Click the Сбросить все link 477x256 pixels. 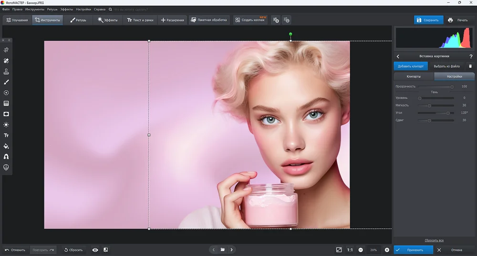[434, 240]
